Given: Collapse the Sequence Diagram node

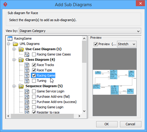Looking at the screenshot, I should (14, 86).
